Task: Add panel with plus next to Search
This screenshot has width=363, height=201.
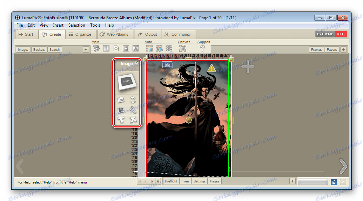Action: tap(86, 49)
